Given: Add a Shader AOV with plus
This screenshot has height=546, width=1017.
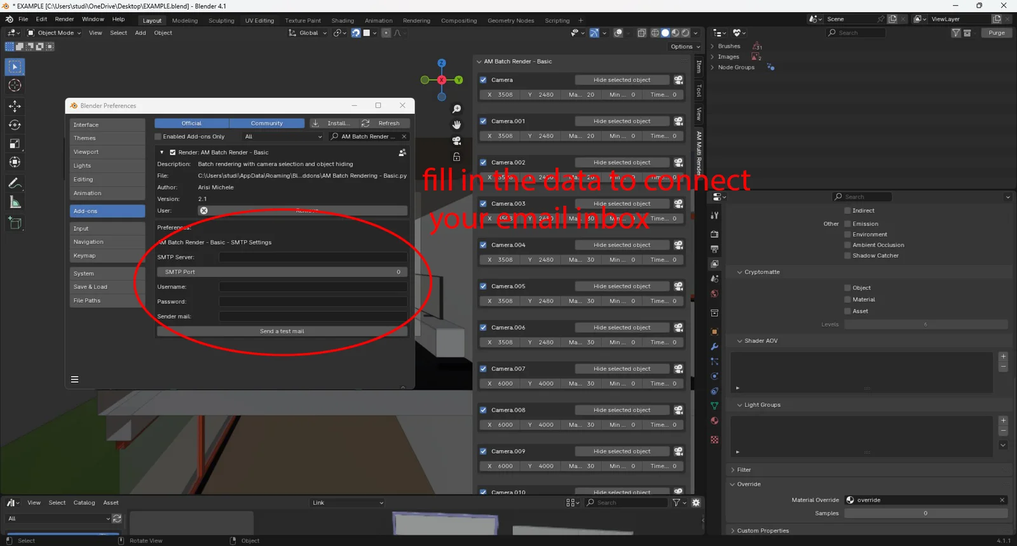Looking at the screenshot, I should (x=1003, y=356).
